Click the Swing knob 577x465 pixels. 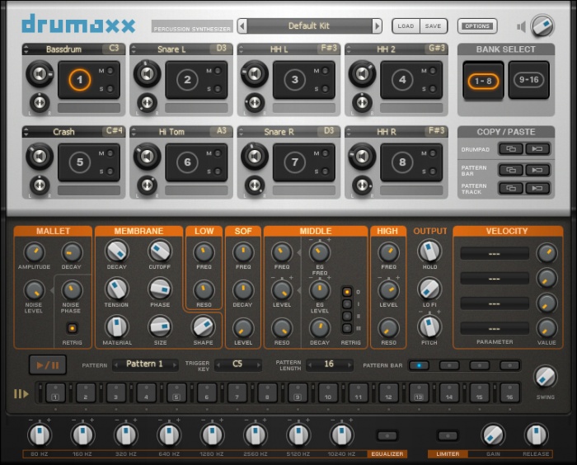tap(546, 378)
